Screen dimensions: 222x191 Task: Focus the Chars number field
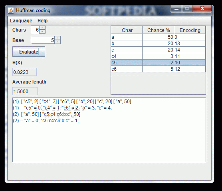click(x=35, y=30)
